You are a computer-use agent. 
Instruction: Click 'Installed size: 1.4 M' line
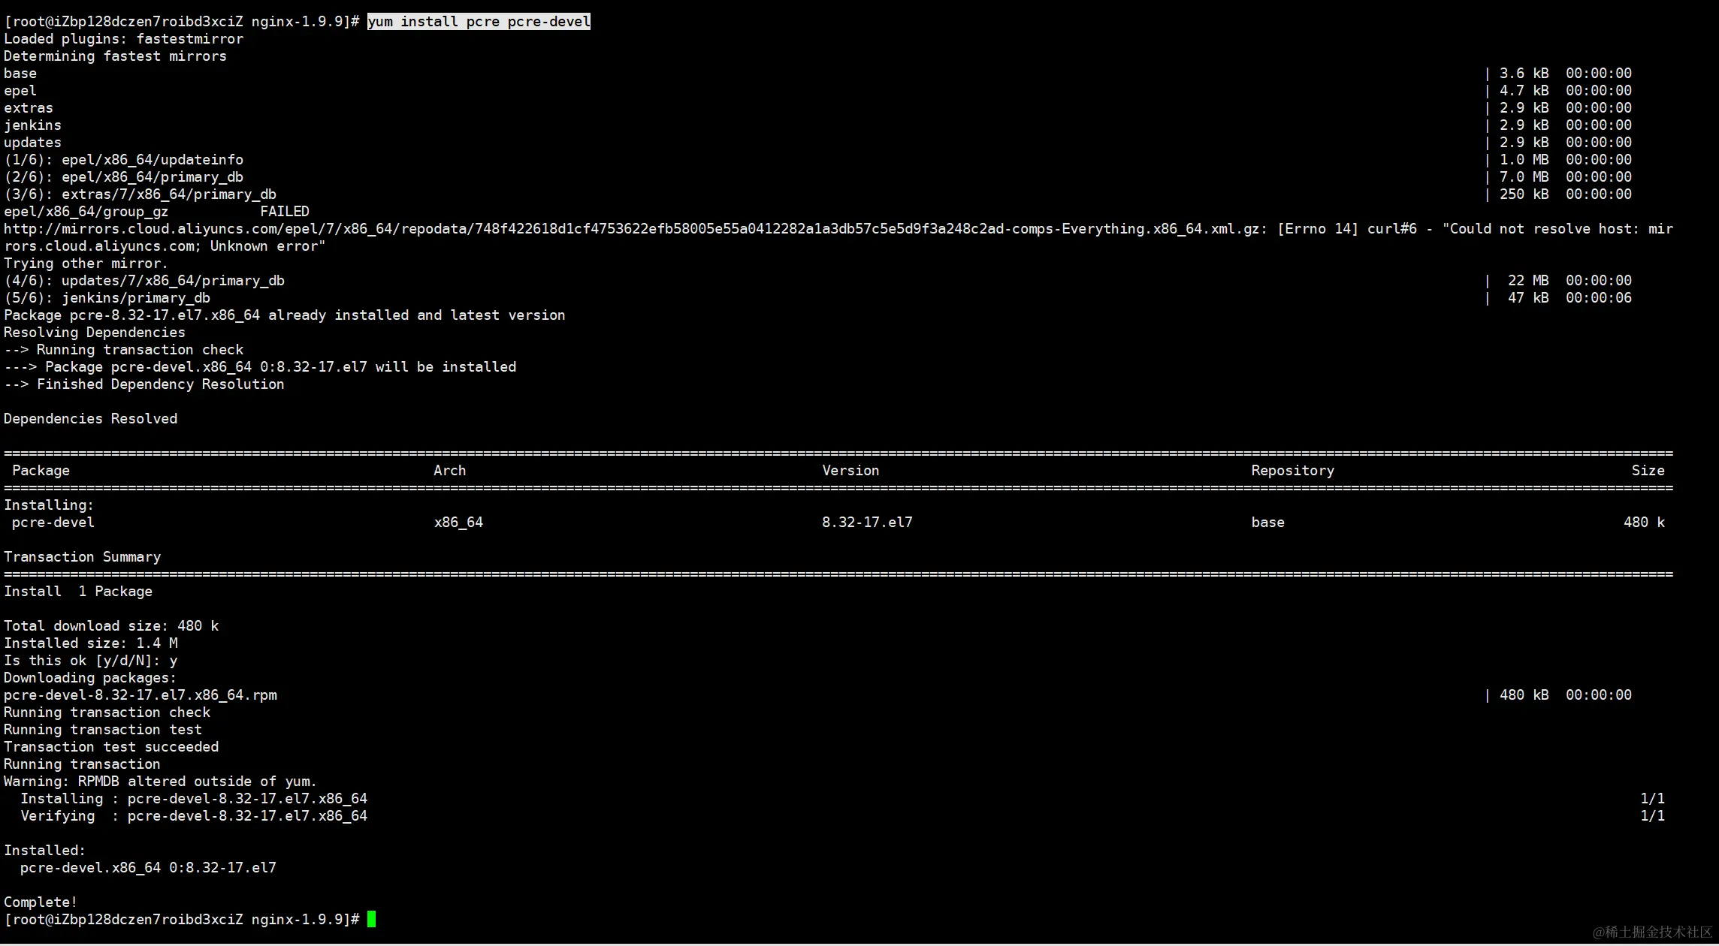tap(91, 643)
